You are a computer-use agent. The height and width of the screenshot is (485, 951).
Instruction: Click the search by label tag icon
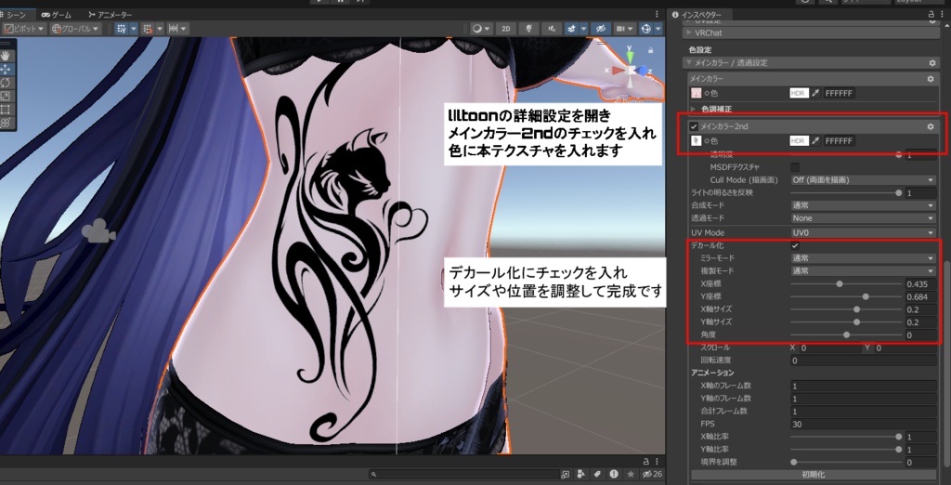click(597, 474)
